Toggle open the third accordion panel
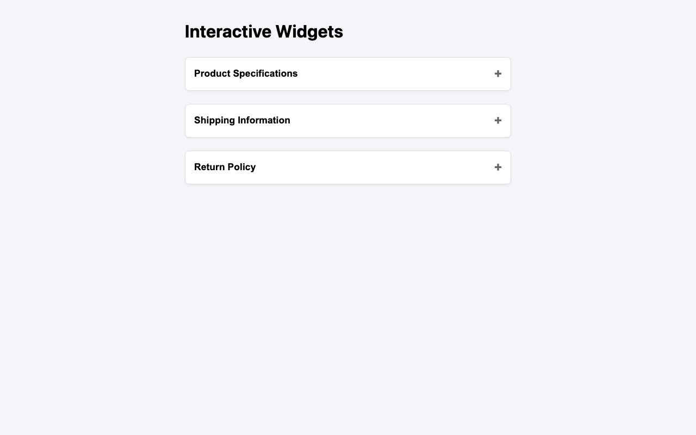 click(x=348, y=167)
